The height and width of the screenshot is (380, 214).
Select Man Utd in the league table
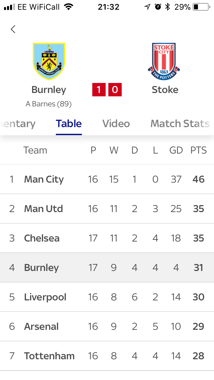pyautogui.click(x=107, y=209)
